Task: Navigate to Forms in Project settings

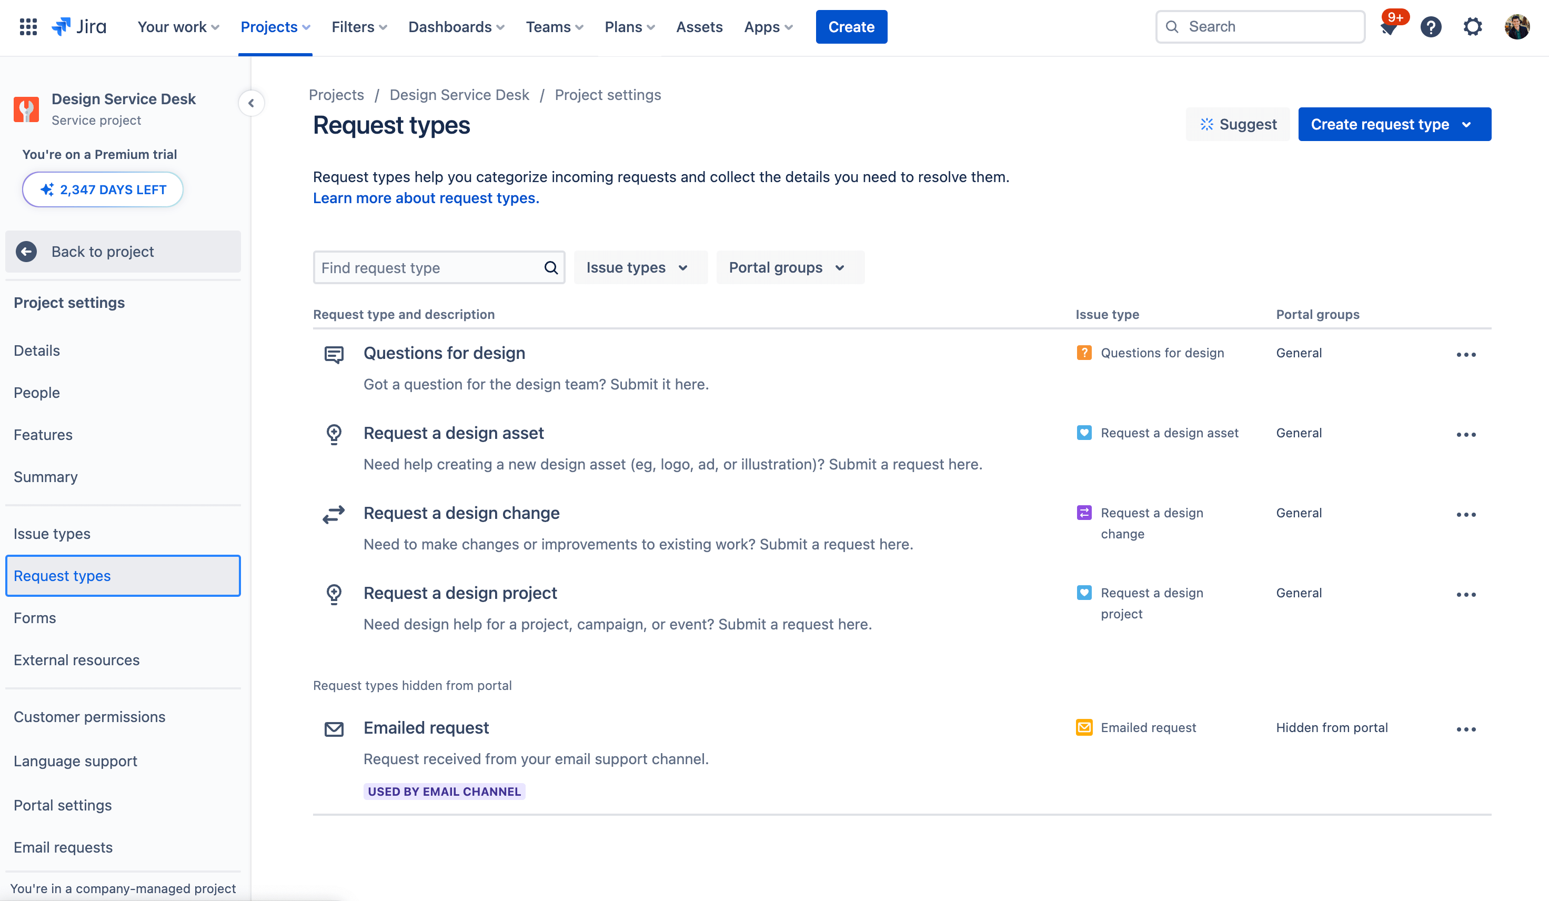Action: click(x=34, y=618)
